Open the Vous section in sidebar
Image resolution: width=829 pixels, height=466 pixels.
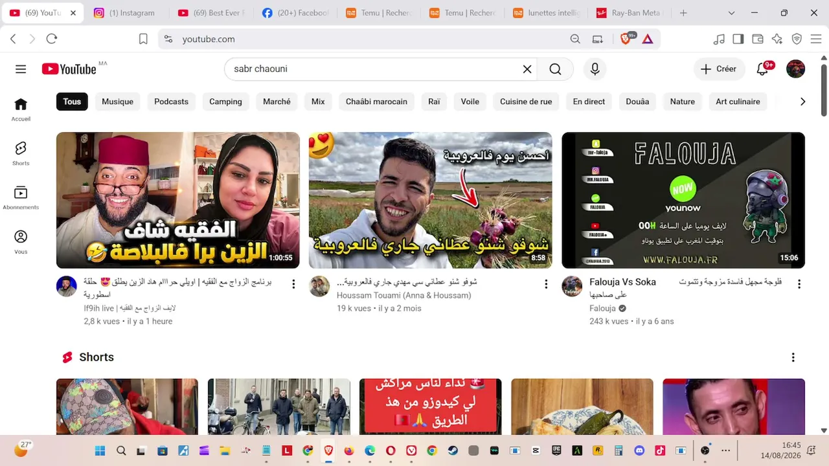coord(21,241)
